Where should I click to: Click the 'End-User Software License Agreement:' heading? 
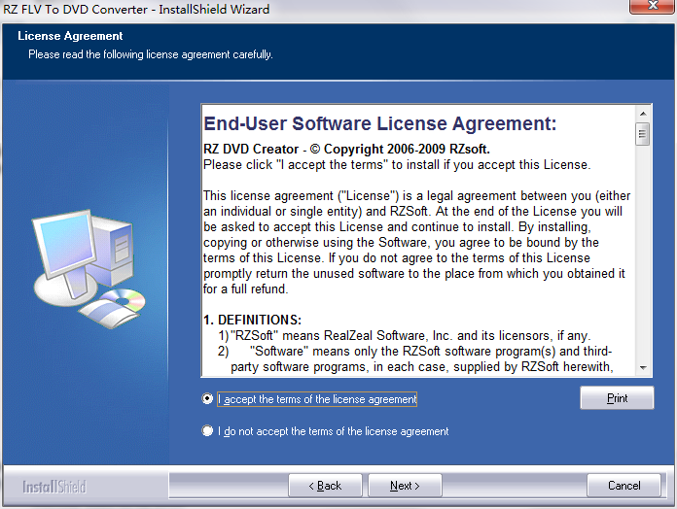[380, 123]
